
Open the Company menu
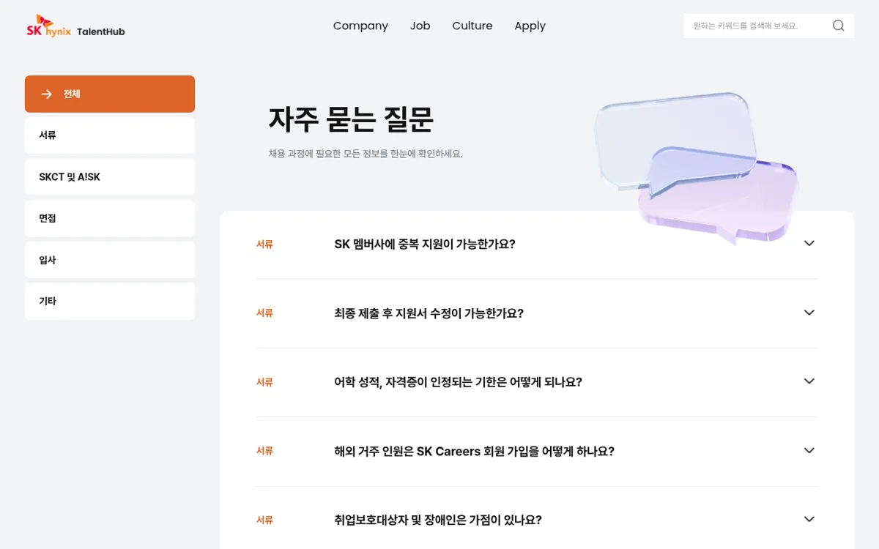pos(360,26)
